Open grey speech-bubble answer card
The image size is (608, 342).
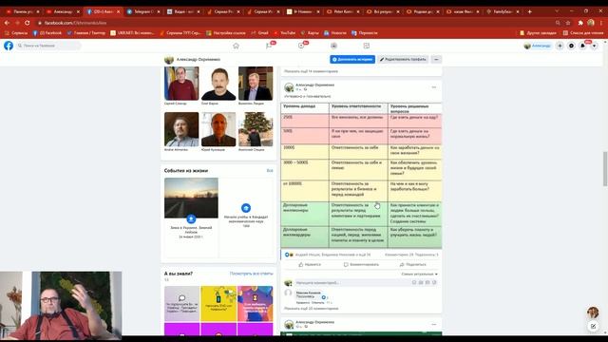pos(181,304)
